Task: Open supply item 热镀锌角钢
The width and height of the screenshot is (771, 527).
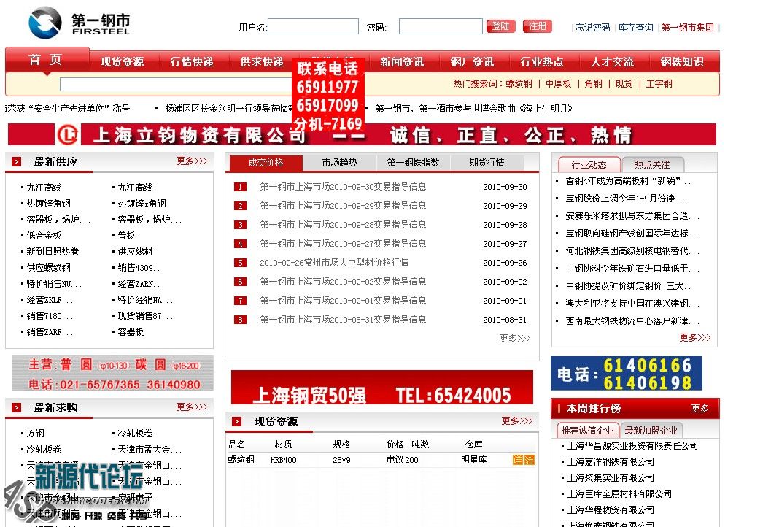Action: click(48, 203)
